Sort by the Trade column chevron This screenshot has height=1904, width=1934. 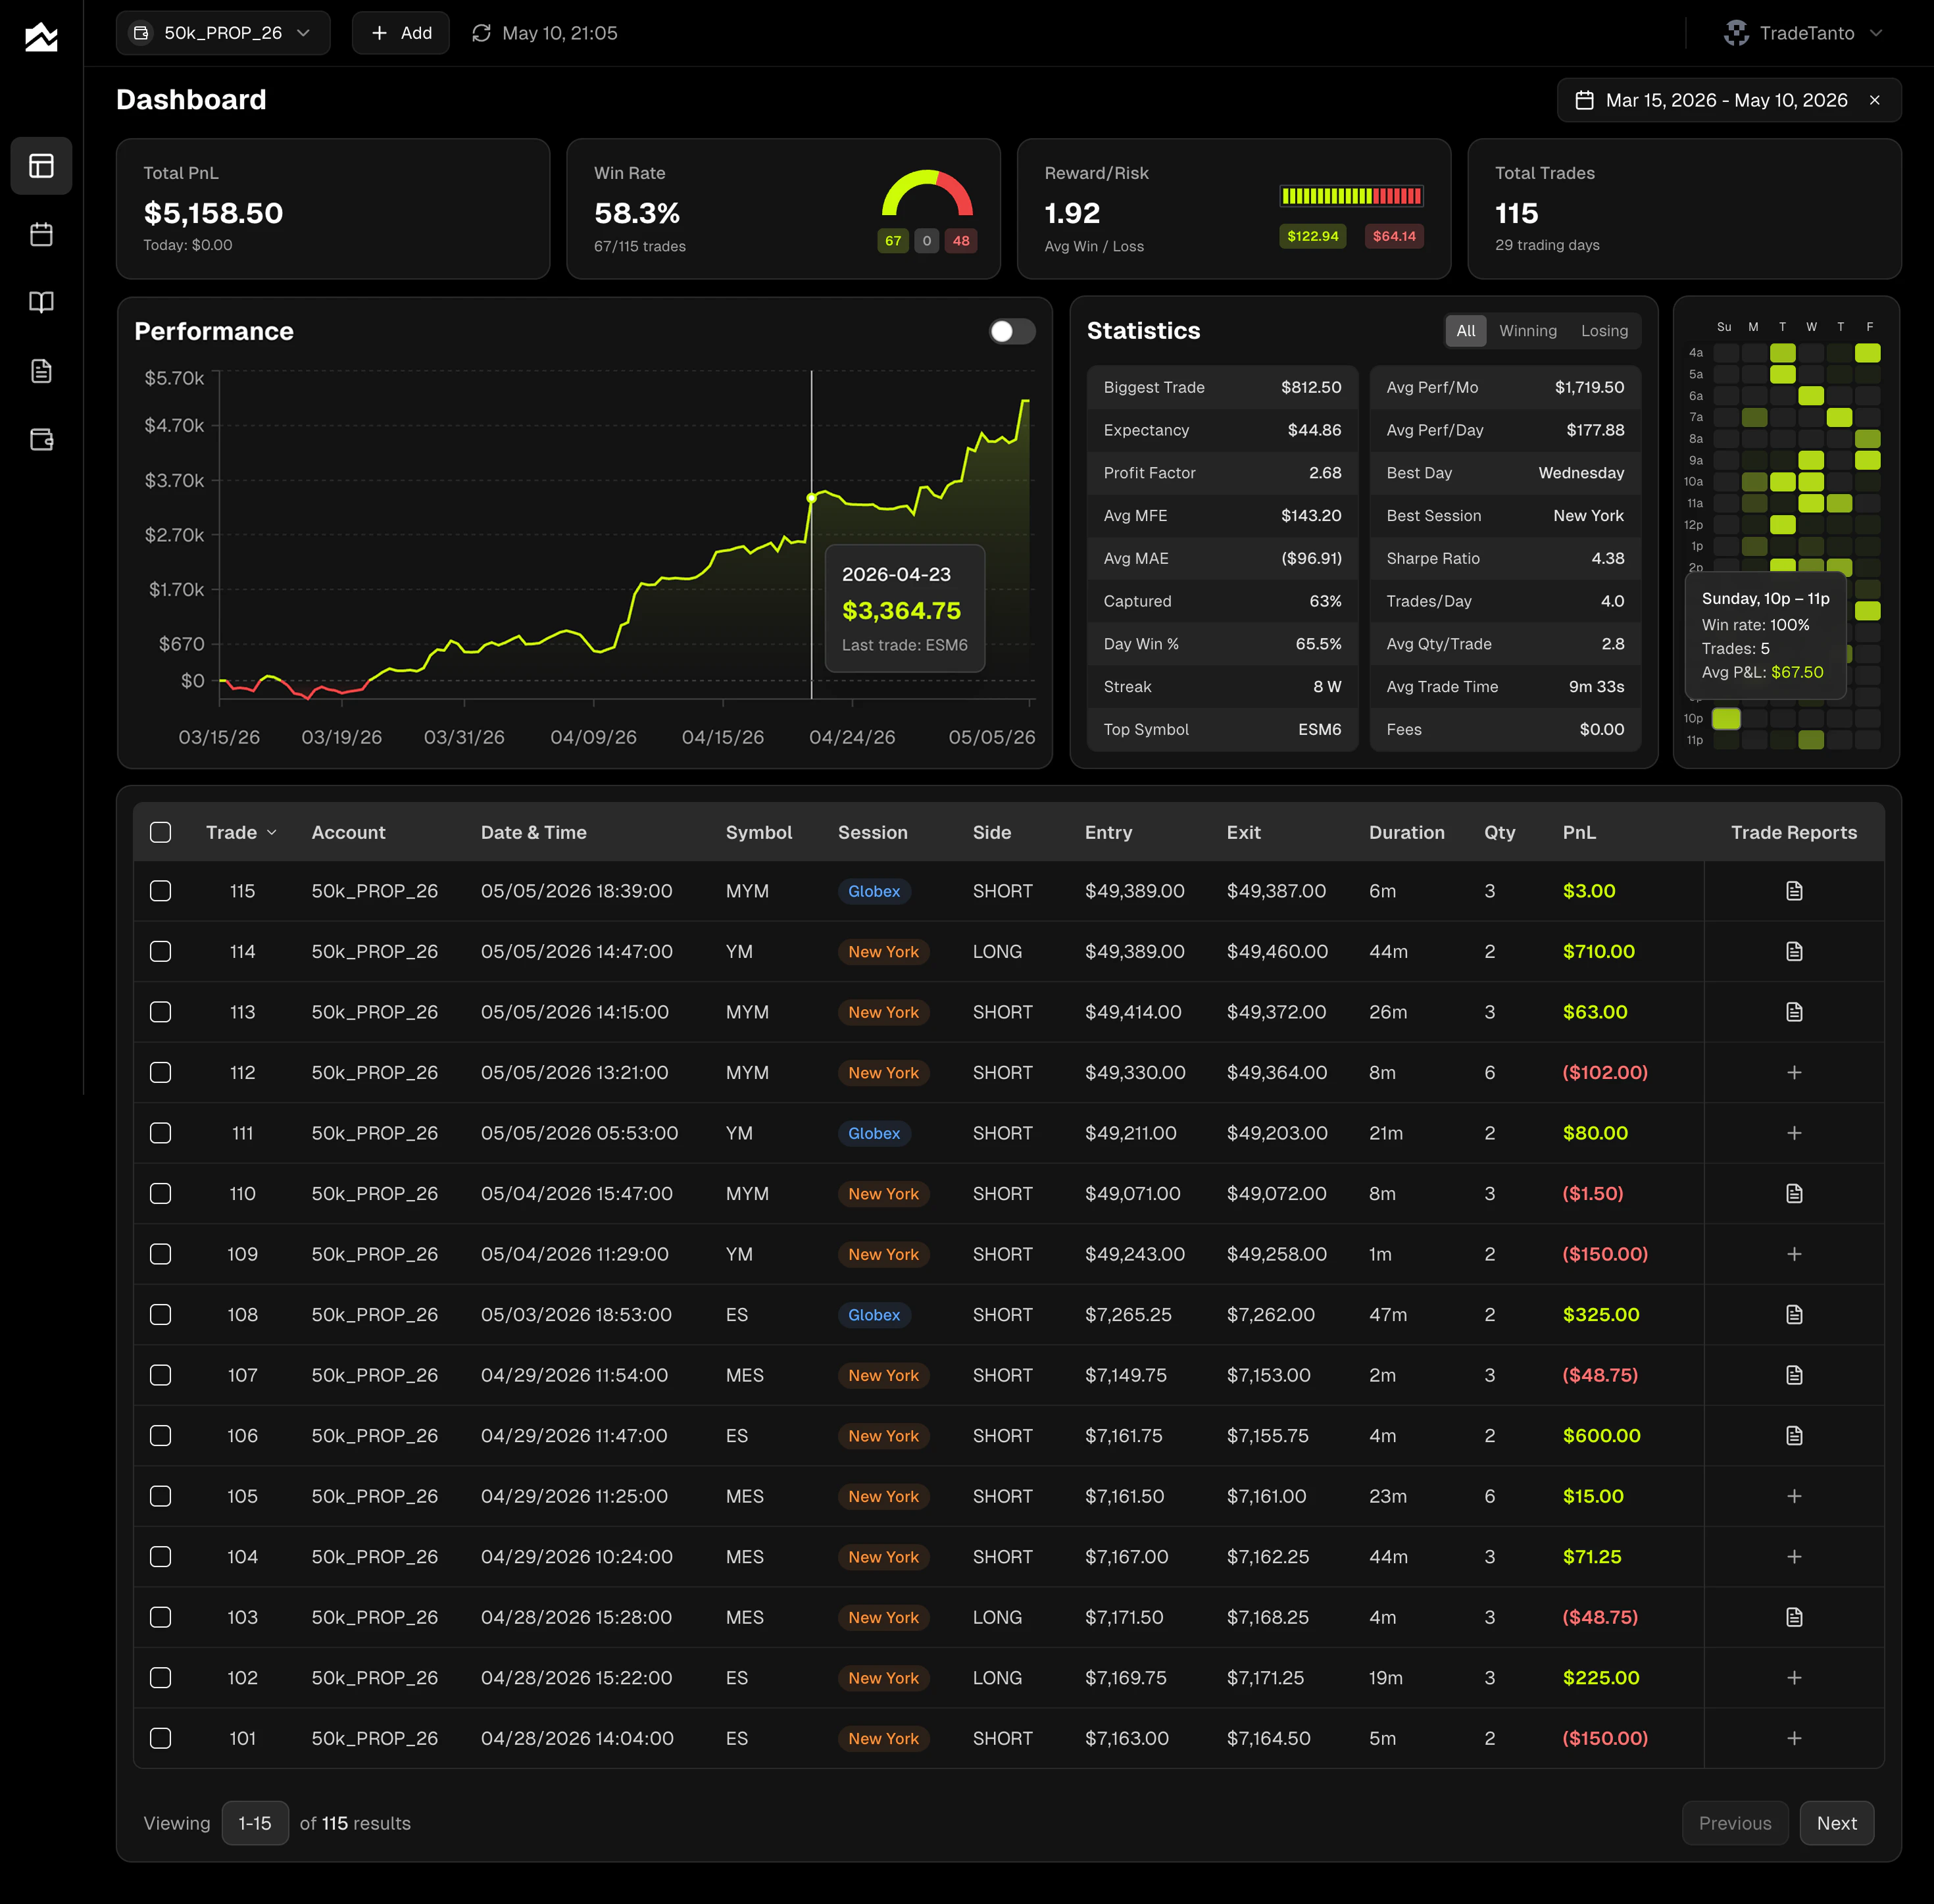(272, 832)
